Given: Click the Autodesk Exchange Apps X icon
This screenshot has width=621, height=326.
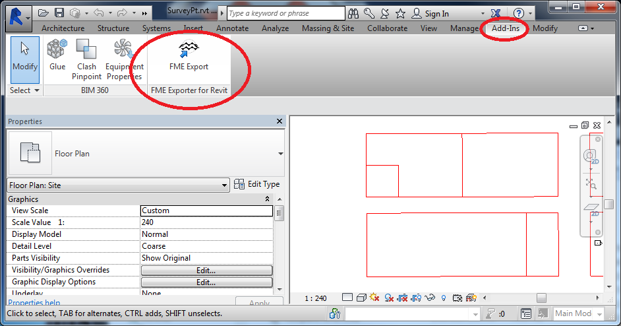Looking at the screenshot, I should (x=496, y=13).
